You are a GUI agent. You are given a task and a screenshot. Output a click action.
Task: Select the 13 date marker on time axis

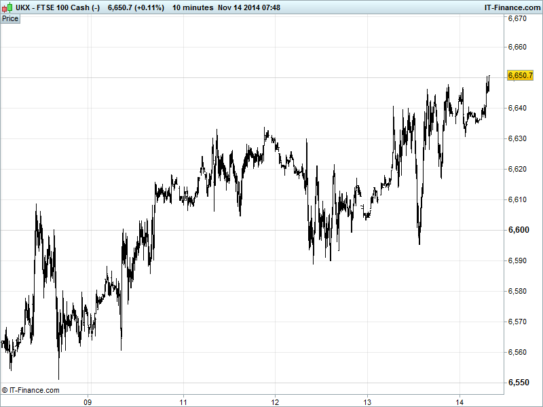point(367,401)
